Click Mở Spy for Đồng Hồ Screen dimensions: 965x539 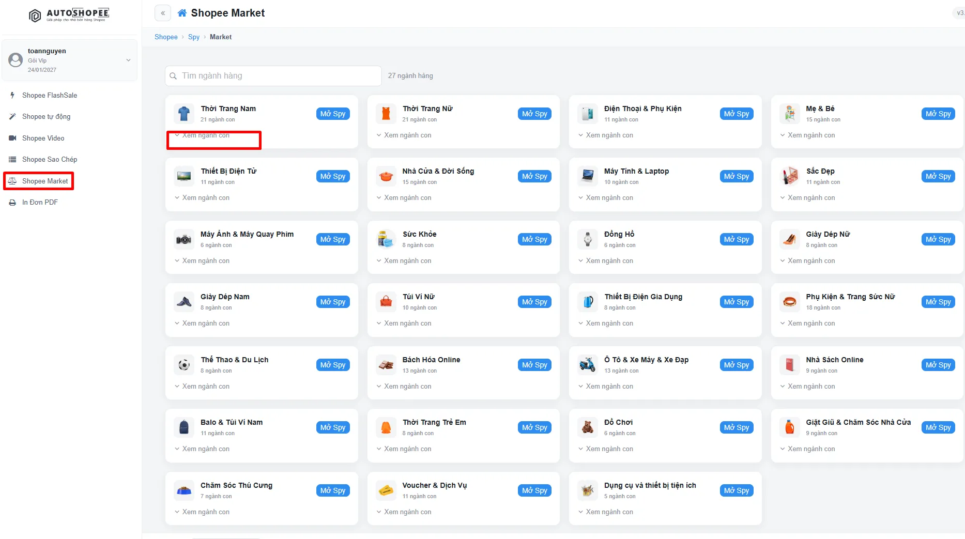pyautogui.click(x=737, y=239)
